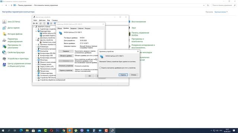This screenshot has height=133, width=238.
Task: Switch to the Ресурсы tab
Action: point(88,28)
